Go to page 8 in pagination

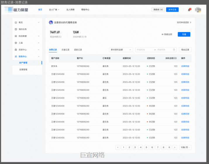pos(163,147)
